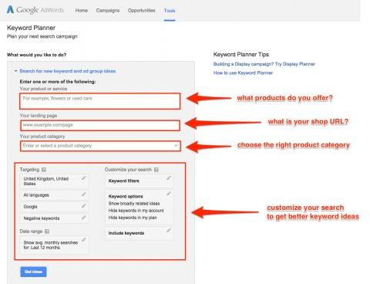Edit All languages with pencil icon
Viewport: 370px width, 284px height.
pos(84,194)
